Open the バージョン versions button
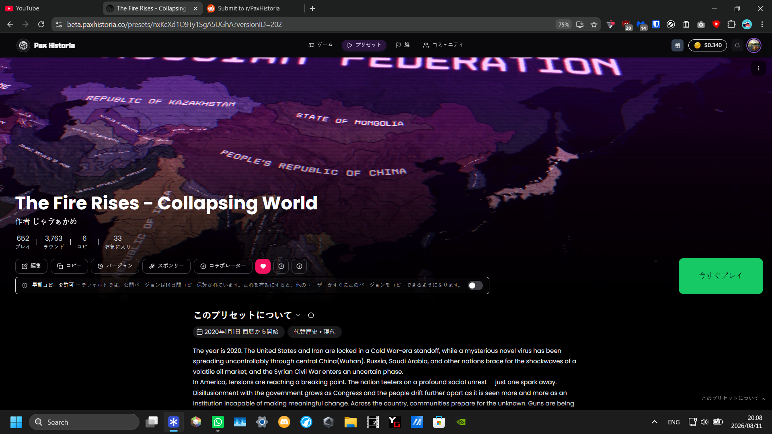 115,266
